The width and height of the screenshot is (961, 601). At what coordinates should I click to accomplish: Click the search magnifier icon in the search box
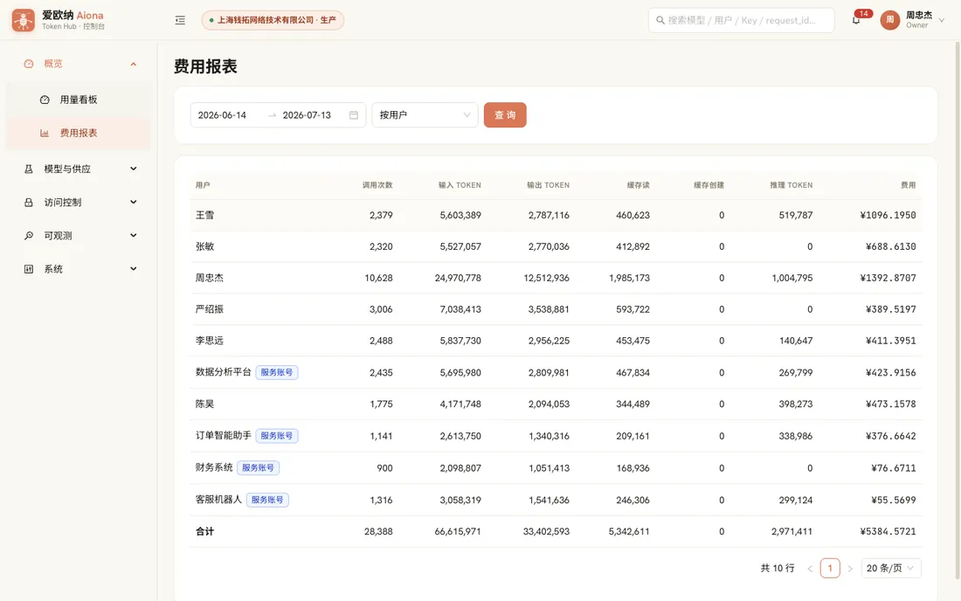coord(660,20)
